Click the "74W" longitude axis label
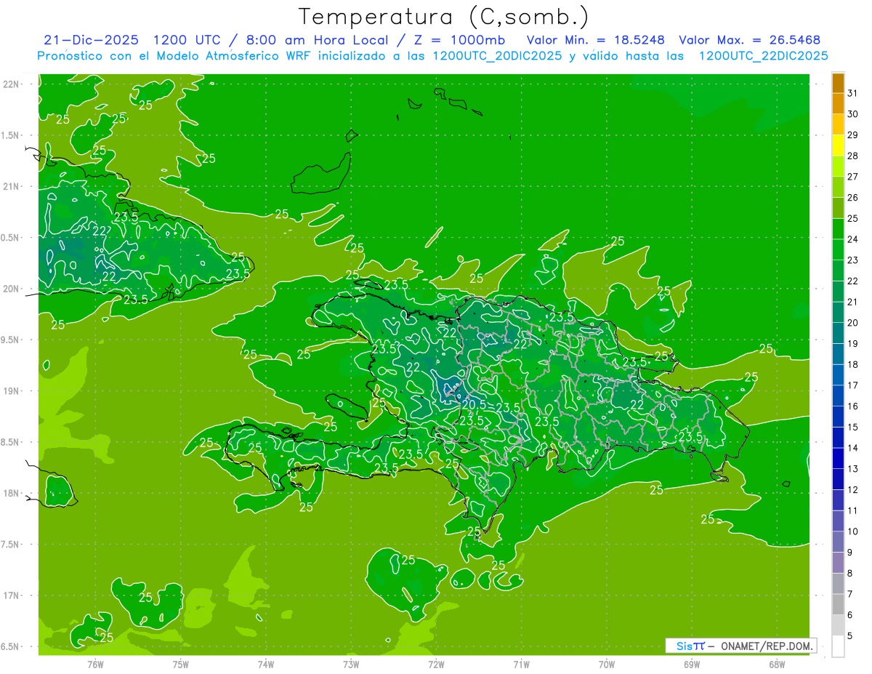Image resolution: width=872 pixels, height=674 pixels. 266,664
